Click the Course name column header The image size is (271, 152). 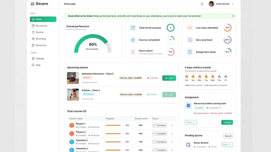tap(76, 119)
